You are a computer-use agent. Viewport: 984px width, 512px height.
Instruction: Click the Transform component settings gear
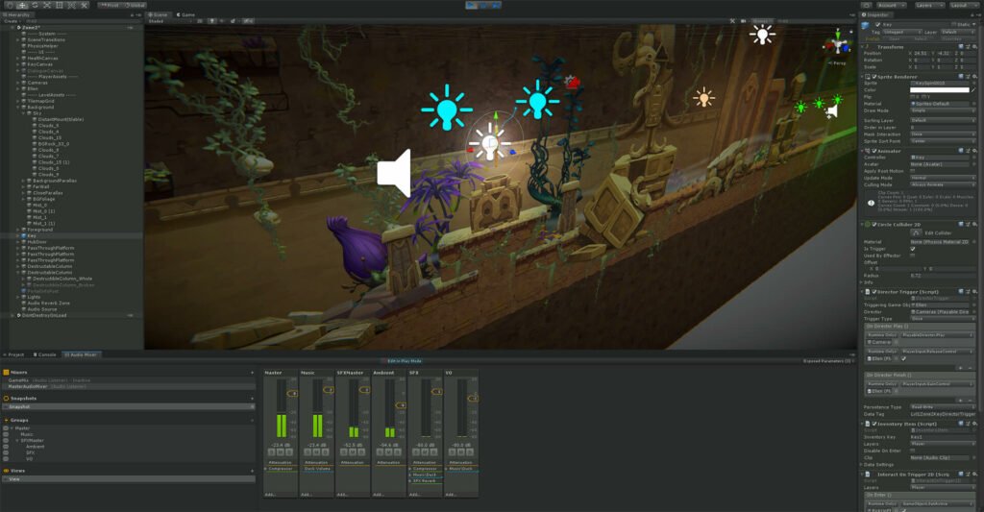coord(976,46)
